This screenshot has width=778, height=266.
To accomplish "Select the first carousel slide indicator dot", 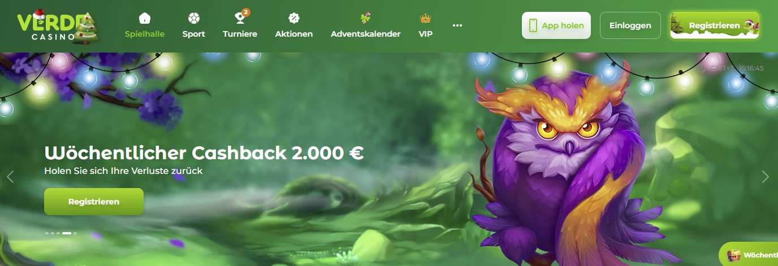I will tap(47, 233).
